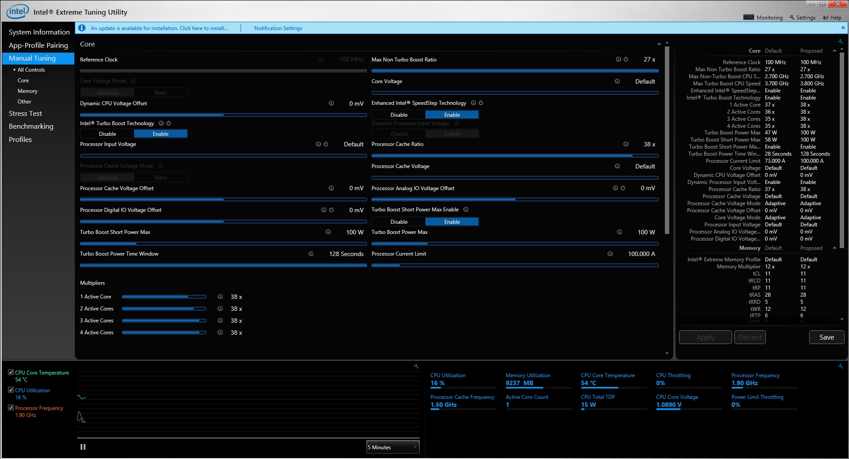Click info icon for Processor Input Voltage
The width and height of the screenshot is (849, 459).
point(318,144)
